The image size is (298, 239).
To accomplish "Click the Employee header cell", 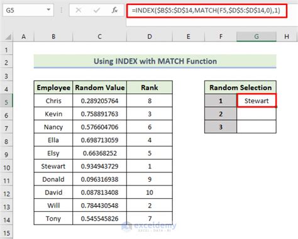I will click(53, 87).
